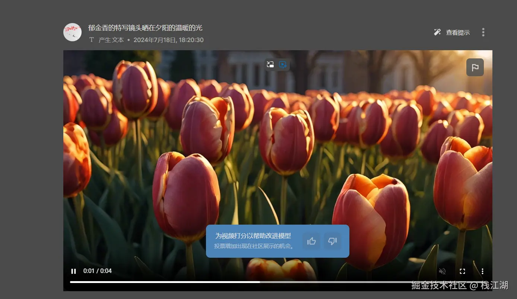Click the magic wand icon beside 查看提示
Image resolution: width=517 pixels, height=299 pixels.
pyautogui.click(x=437, y=32)
